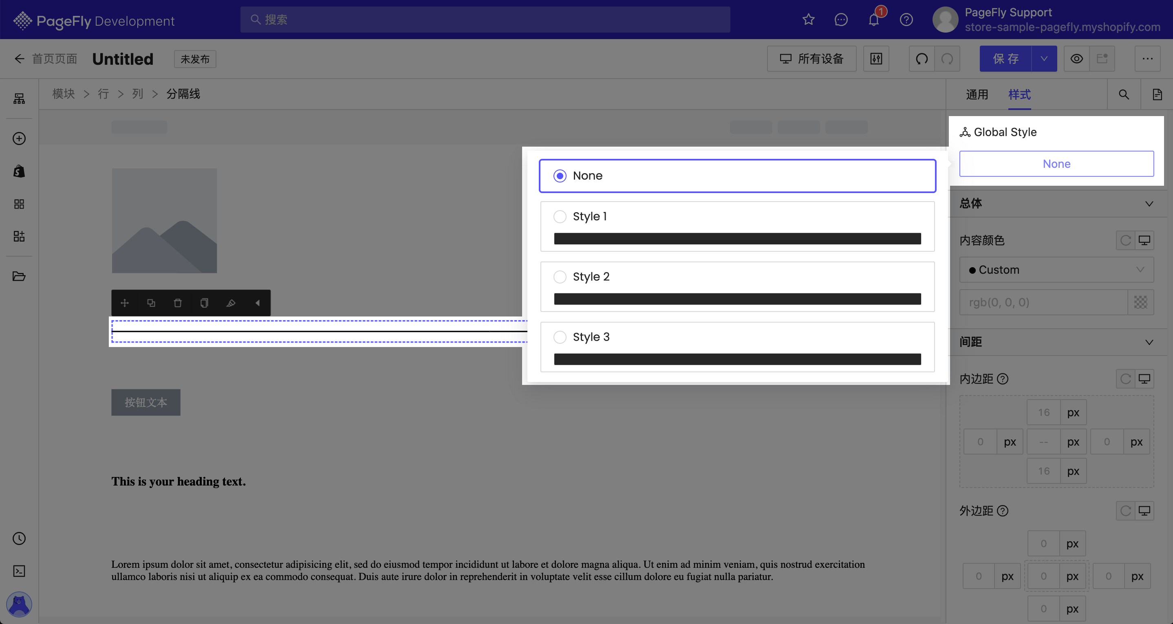
Task: Click the document icon in inspector panel
Action: (x=1157, y=94)
